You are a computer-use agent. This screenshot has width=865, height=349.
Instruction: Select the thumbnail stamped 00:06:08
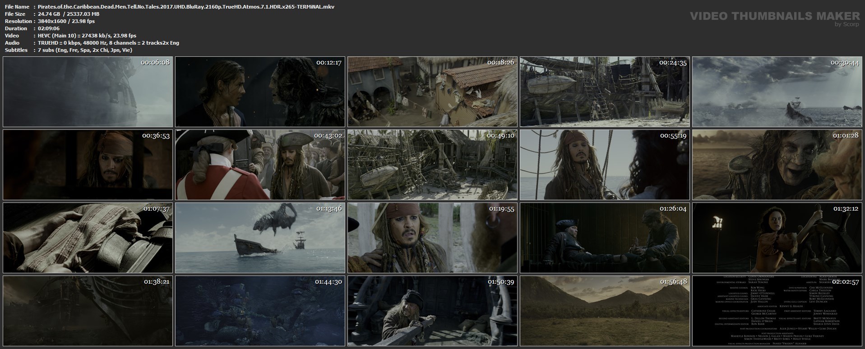[x=88, y=92]
